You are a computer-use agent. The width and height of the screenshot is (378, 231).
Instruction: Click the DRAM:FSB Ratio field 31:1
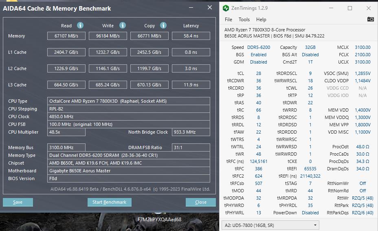click(191, 147)
